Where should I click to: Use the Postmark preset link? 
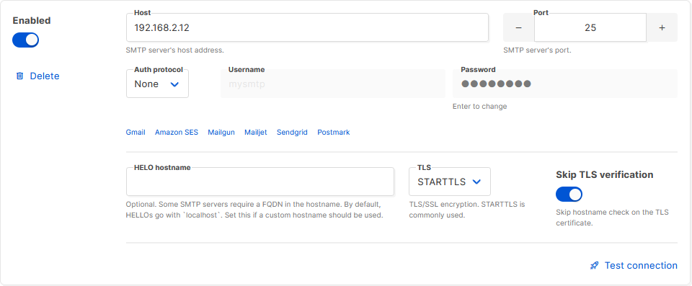334,133
